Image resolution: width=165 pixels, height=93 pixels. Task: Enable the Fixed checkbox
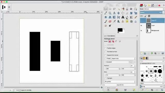tap(105, 58)
